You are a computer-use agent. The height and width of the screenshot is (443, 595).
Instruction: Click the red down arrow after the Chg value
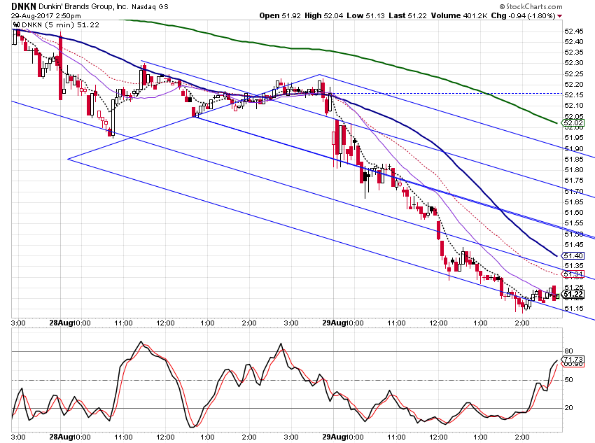(560, 16)
